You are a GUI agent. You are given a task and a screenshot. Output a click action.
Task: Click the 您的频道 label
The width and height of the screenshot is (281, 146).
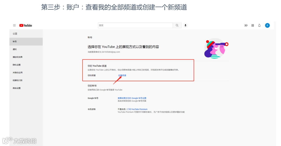coord(92,75)
